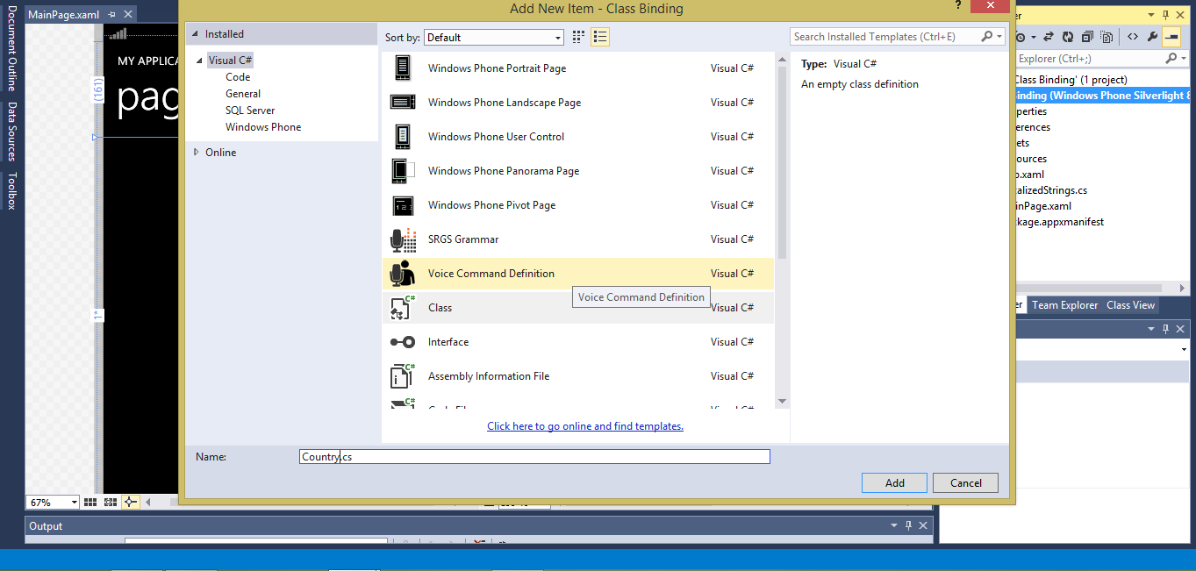
Task: Open Solution Explorer search options dropdown
Action: pyautogui.click(x=1182, y=59)
